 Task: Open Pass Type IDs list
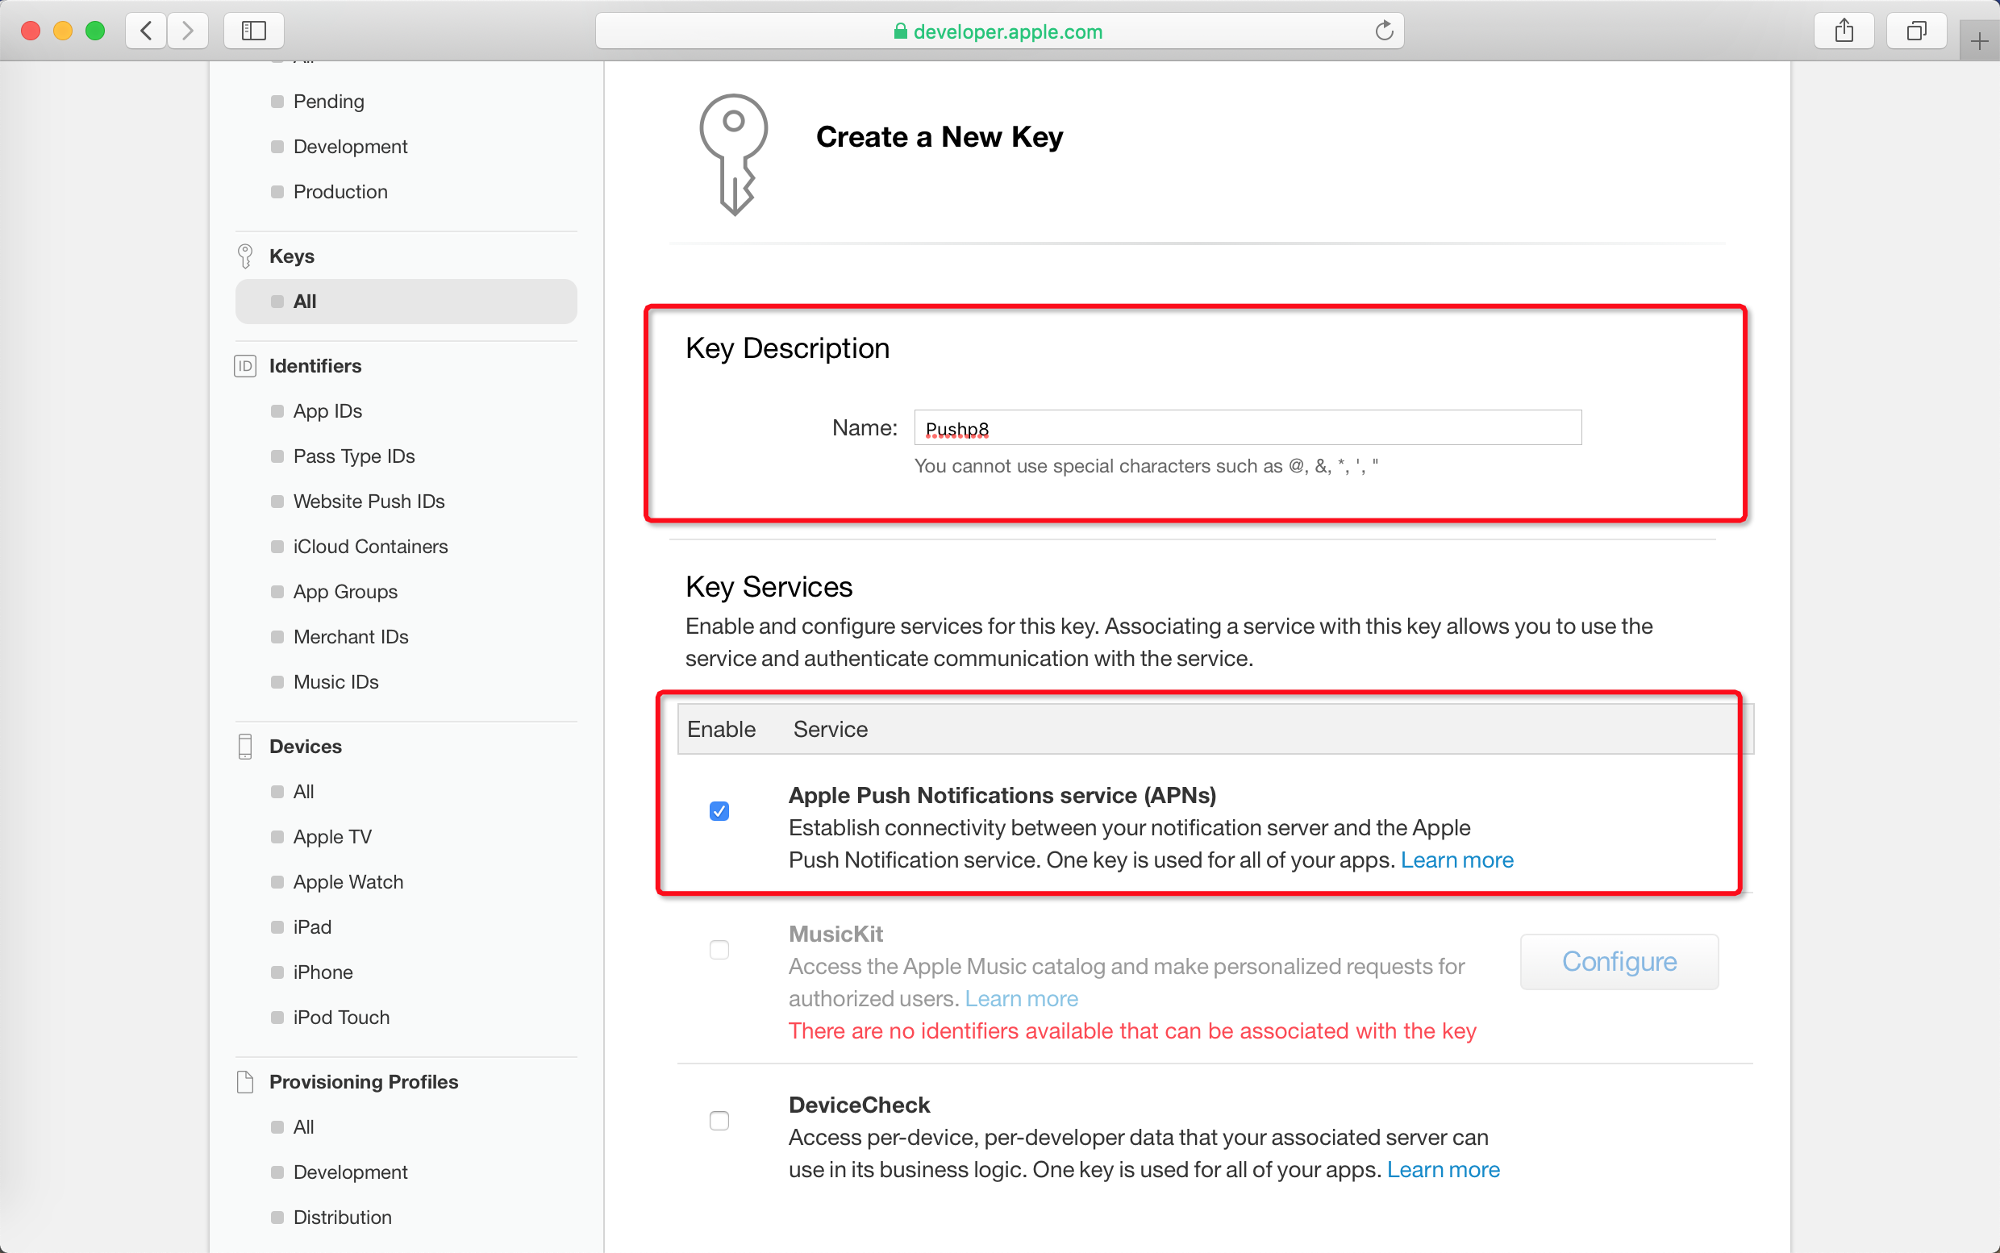(354, 456)
